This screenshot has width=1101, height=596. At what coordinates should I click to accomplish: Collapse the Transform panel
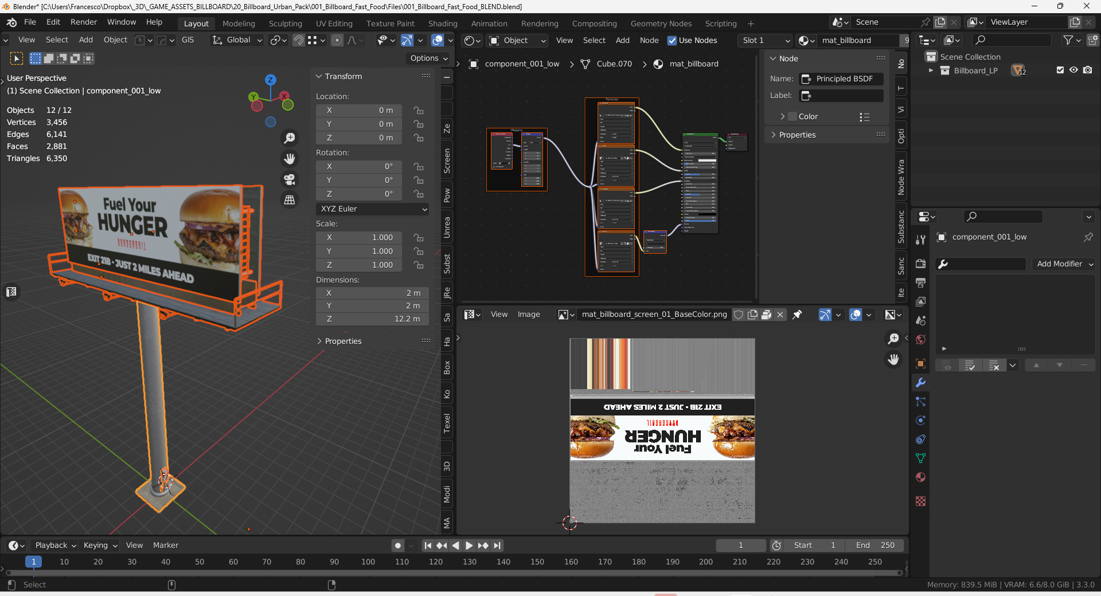click(319, 76)
